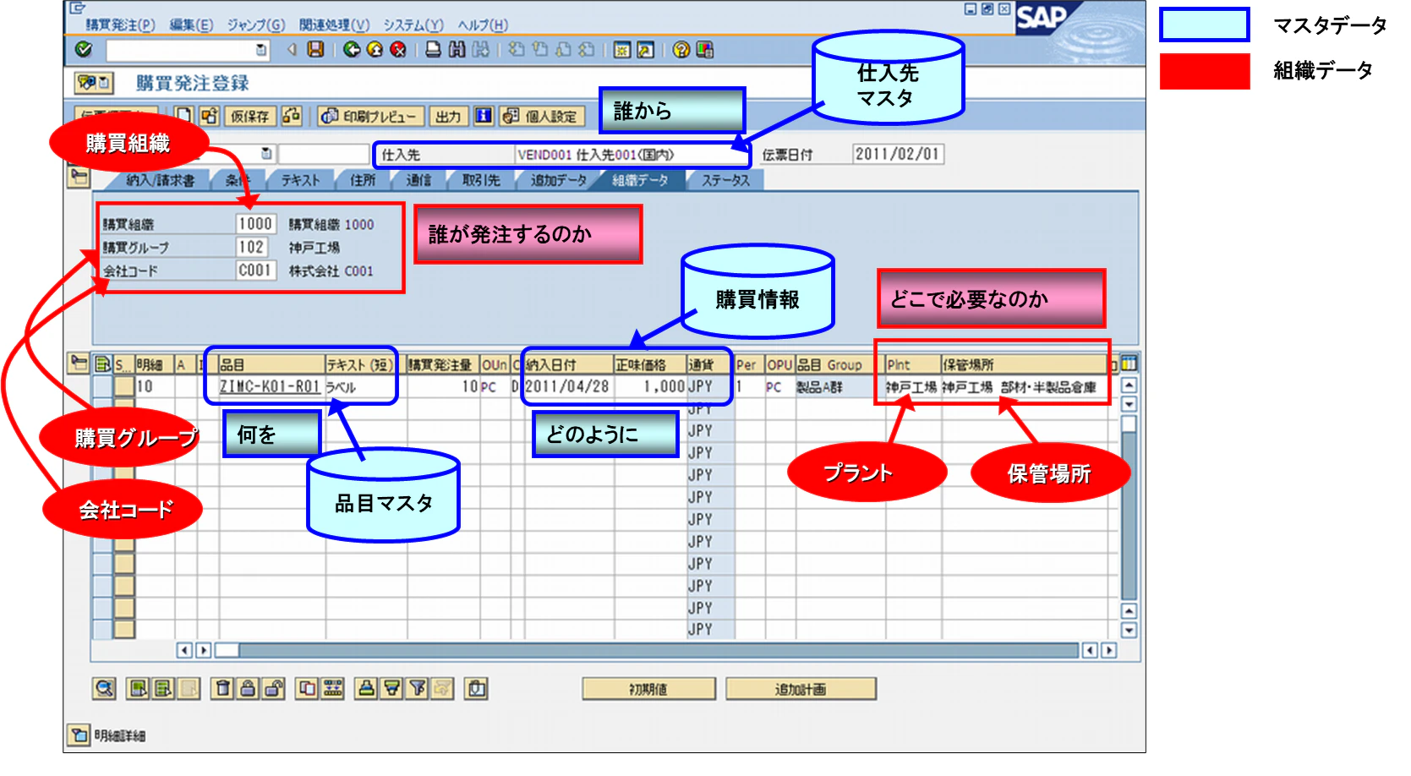Switch to the 住所 tab
The height and width of the screenshot is (776, 1411).
[x=363, y=180]
